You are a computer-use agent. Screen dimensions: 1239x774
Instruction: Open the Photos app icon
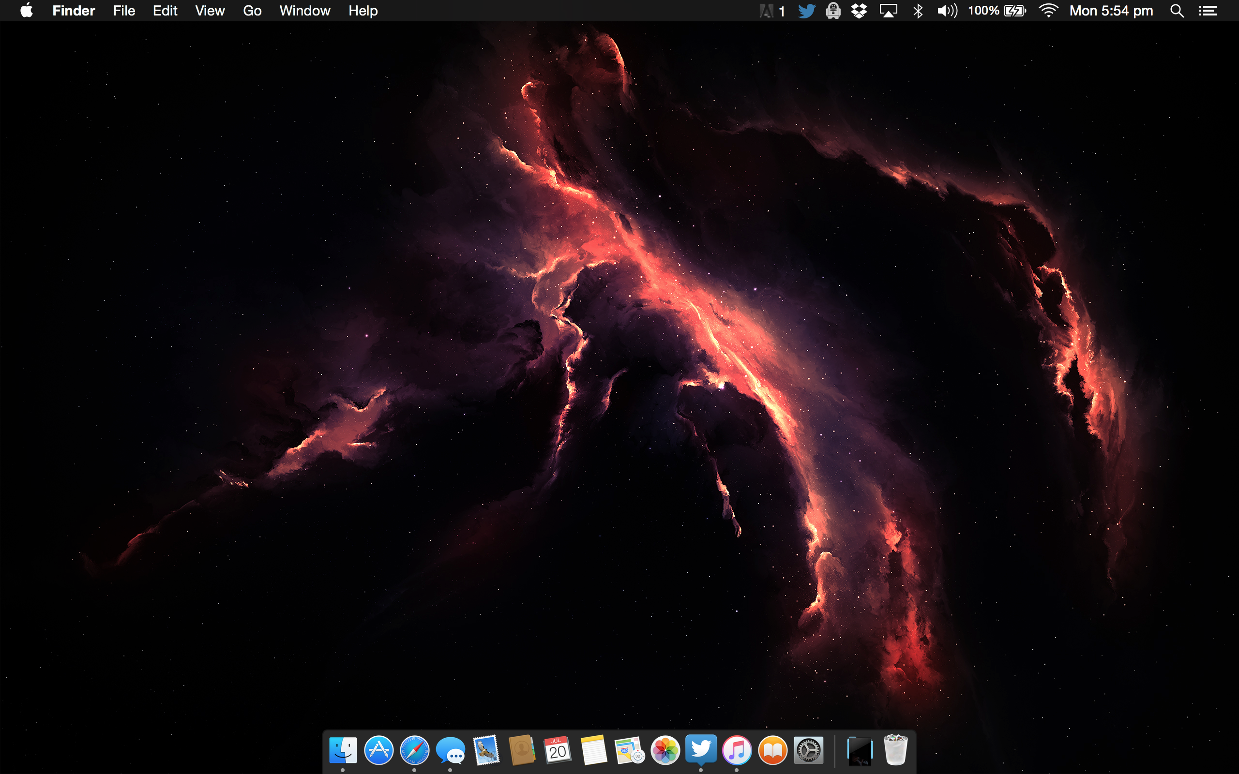tap(665, 750)
